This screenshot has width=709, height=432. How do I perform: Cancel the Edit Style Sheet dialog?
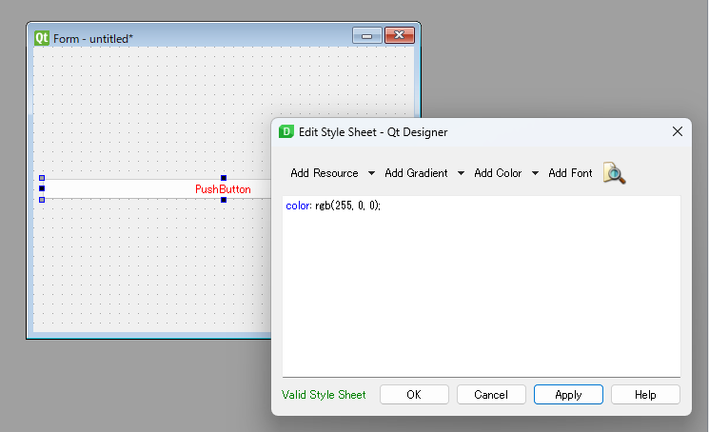tap(491, 395)
